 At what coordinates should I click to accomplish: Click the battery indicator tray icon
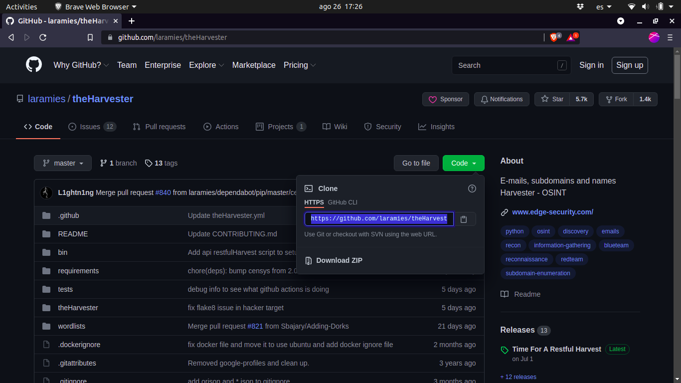click(660, 6)
